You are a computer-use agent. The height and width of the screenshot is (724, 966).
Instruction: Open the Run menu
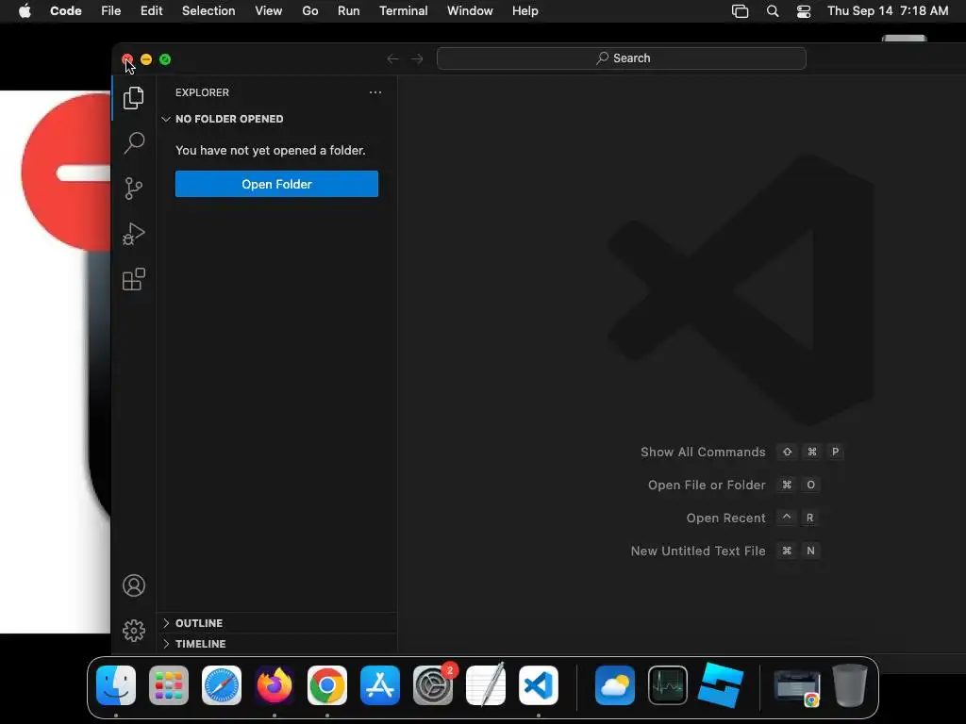pos(349,11)
